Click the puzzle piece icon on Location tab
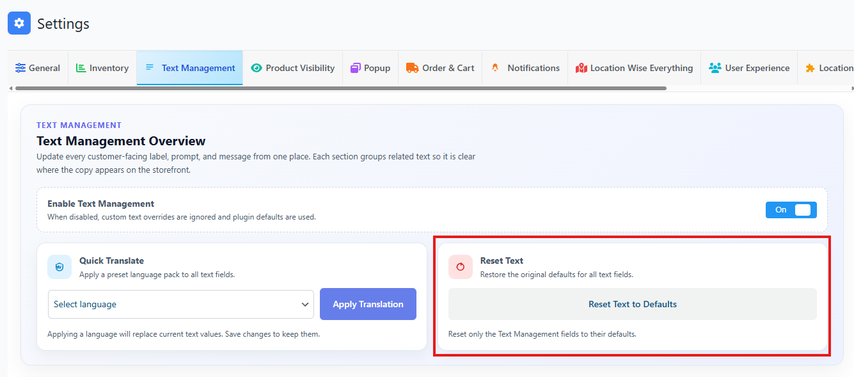The height and width of the screenshot is (377, 854). point(810,68)
